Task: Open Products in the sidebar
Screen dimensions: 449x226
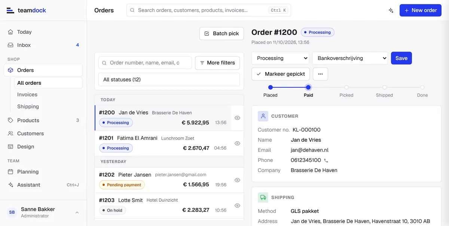Action: (43, 120)
